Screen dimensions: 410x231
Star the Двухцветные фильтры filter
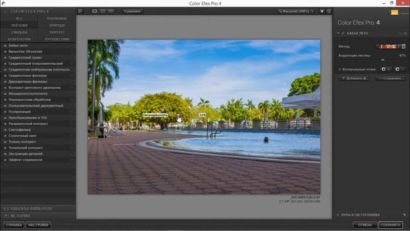pyautogui.click(x=5, y=81)
